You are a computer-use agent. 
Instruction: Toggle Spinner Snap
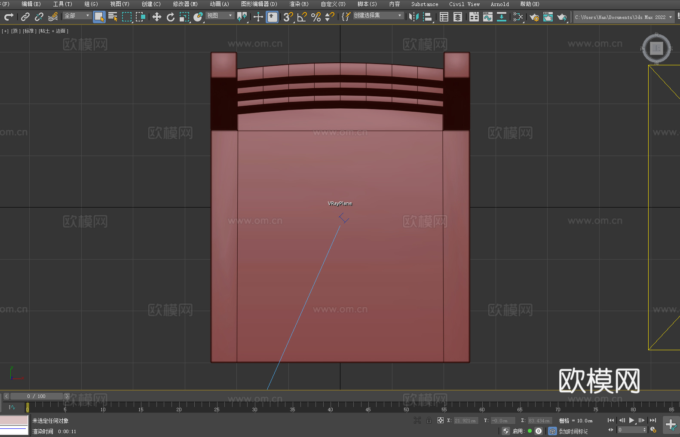click(330, 17)
